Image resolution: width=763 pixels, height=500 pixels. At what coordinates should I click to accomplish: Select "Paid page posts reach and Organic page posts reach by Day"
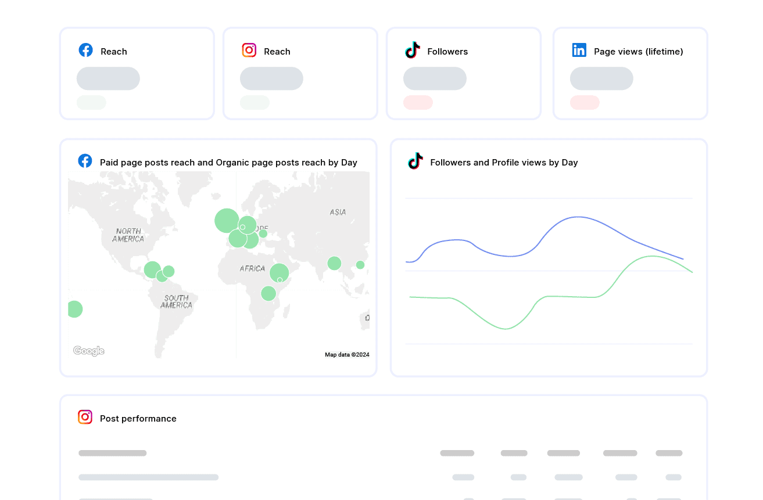click(228, 163)
